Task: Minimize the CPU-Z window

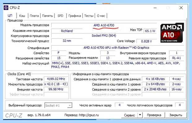Action: point(155,8)
